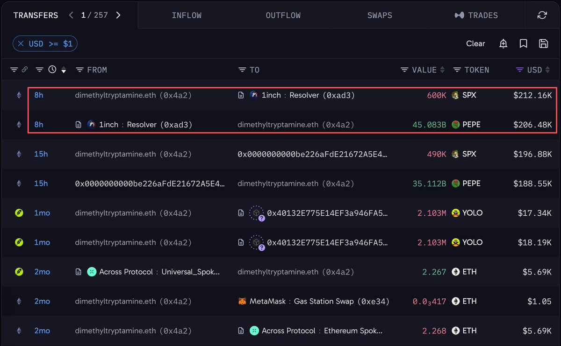Click the Clear button
The width and height of the screenshot is (561, 346).
tap(475, 43)
